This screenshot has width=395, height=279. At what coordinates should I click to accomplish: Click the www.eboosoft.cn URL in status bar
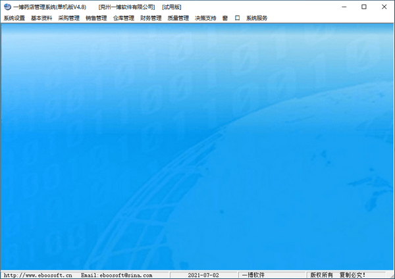point(38,275)
